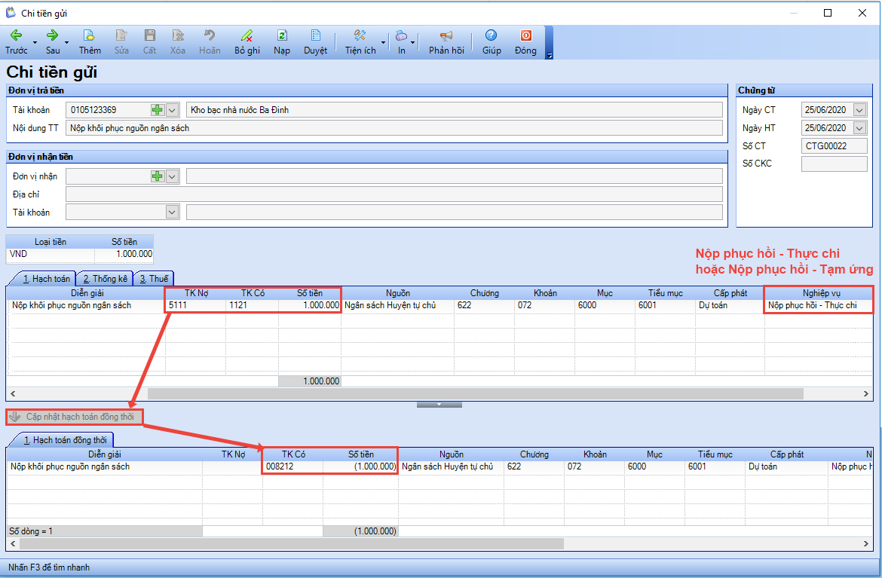Image resolution: width=882 pixels, height=578 pixels.
Task: Click Tiểu mục cell 6001 in upper grid
Action: pos(664,305)
